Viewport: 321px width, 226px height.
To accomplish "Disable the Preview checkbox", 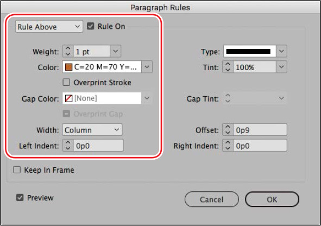I will point(20,198).
